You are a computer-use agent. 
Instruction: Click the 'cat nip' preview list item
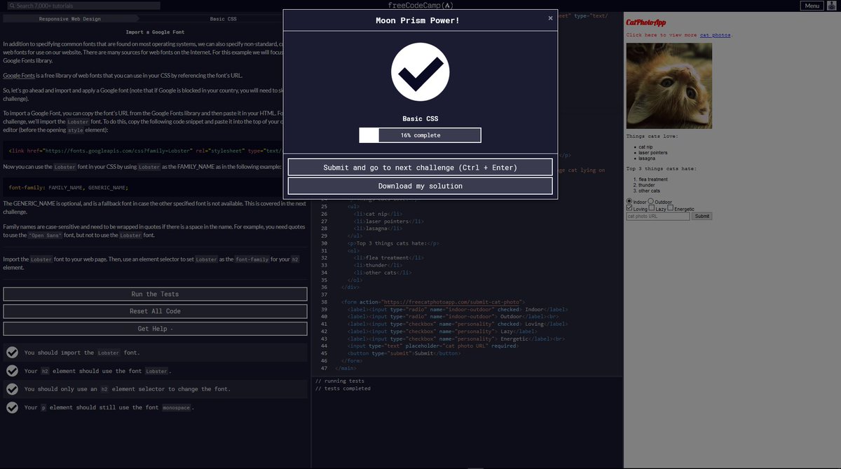point(646,147)
